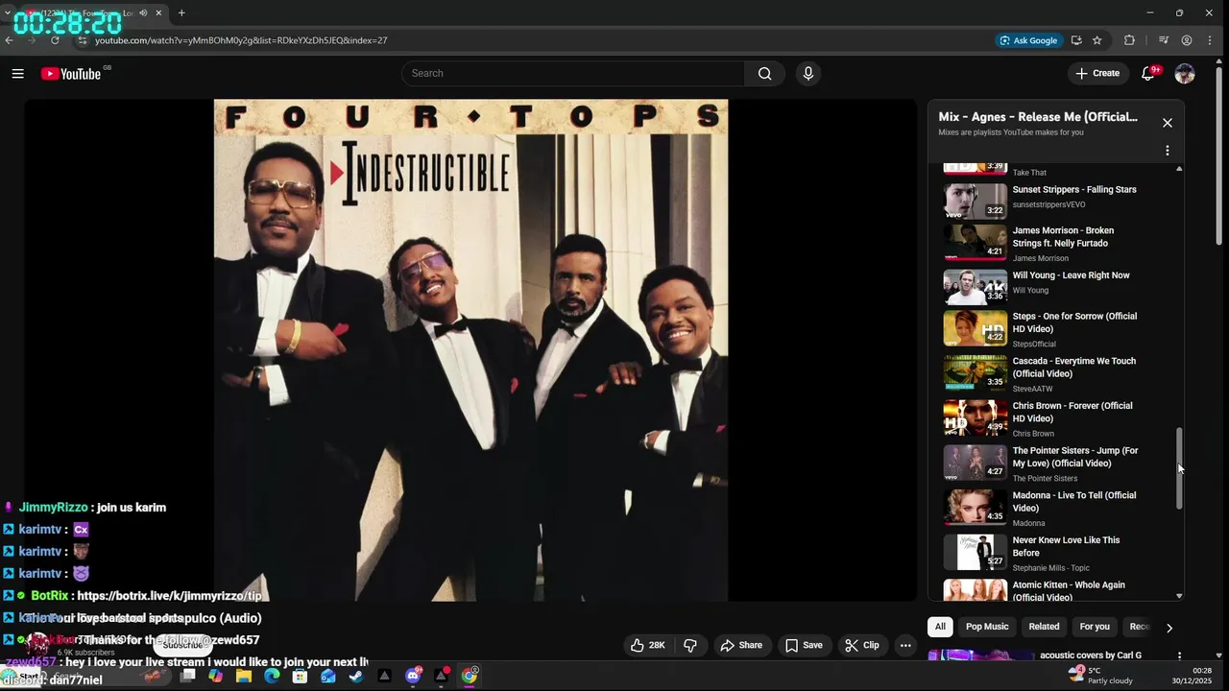The image size is (1229, 691).
Task: Like the video with thumbs up
Action: point(647,645)
